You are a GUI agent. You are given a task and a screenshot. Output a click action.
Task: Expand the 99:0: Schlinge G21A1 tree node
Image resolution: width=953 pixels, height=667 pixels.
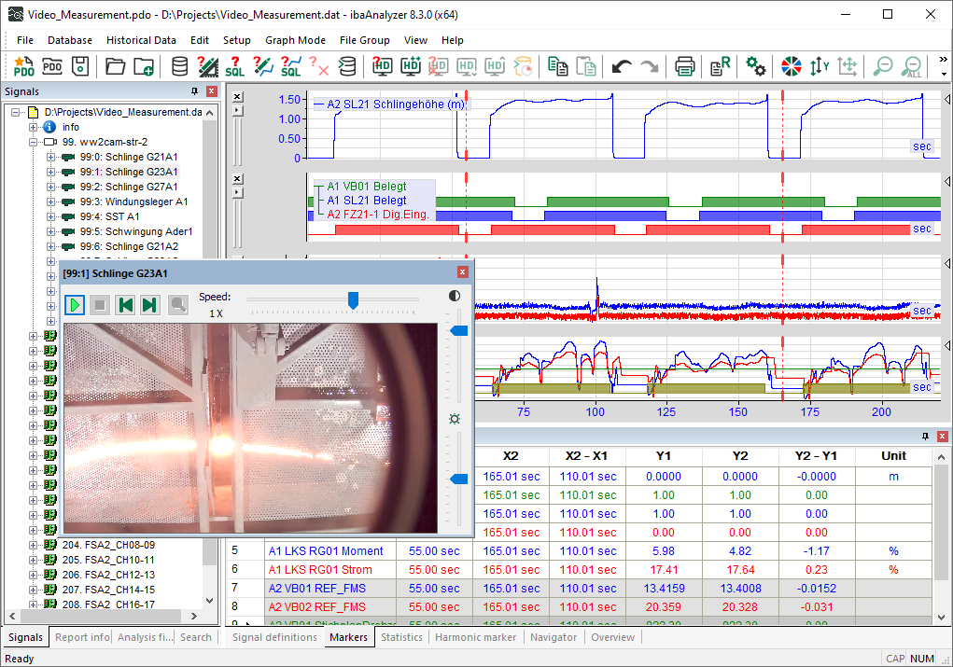click(x=51, y=157)
